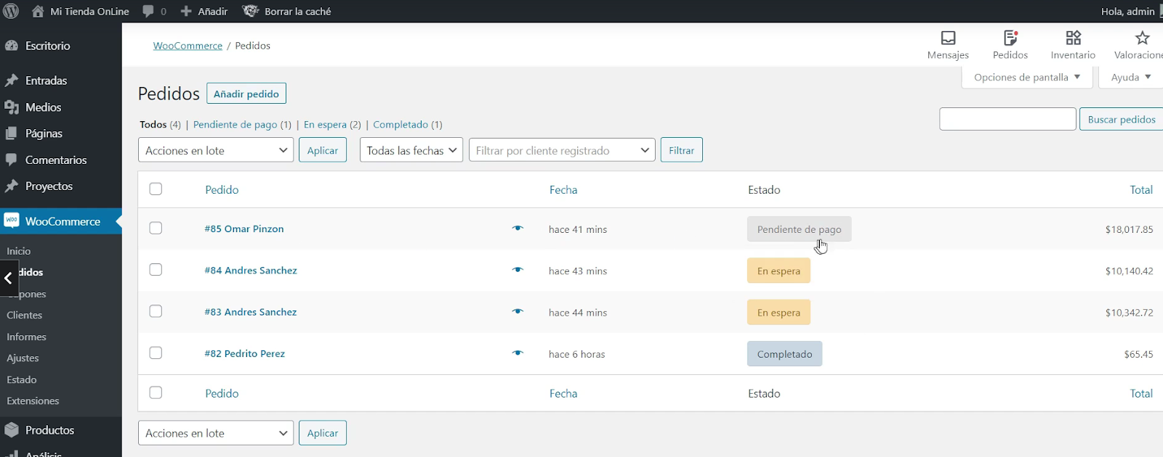Open Clientes in WooCommerce submenu

(x=25, y=316)
